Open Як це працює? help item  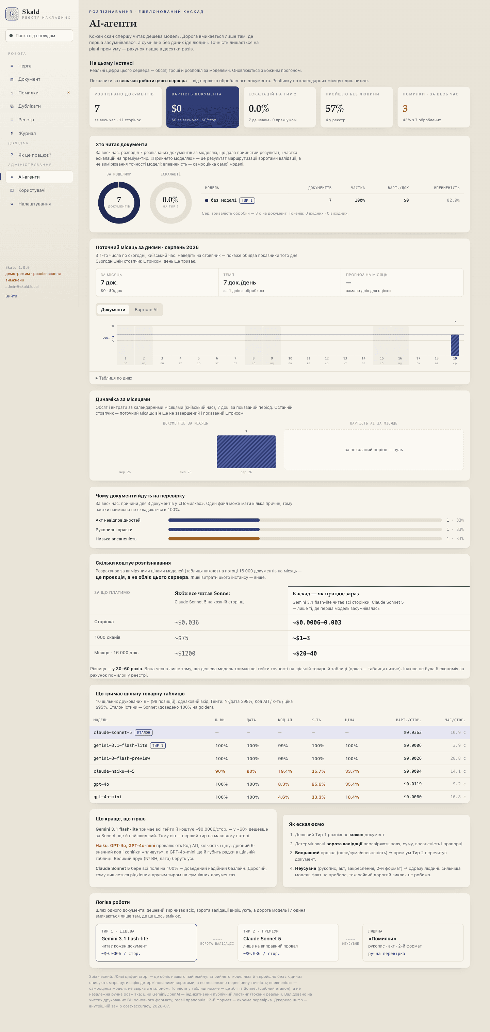pyautogui.click(x=39, y=155)
